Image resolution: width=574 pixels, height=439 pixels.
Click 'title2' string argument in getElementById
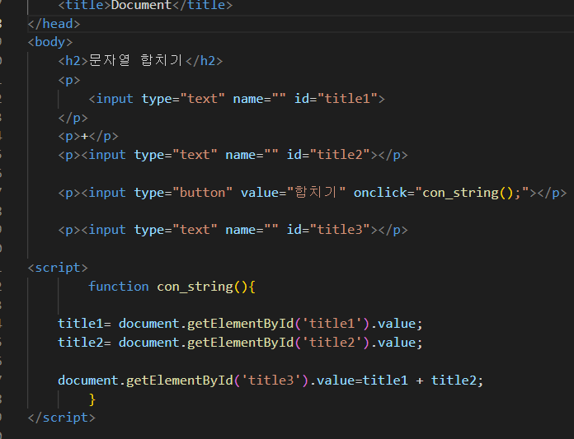332,343
